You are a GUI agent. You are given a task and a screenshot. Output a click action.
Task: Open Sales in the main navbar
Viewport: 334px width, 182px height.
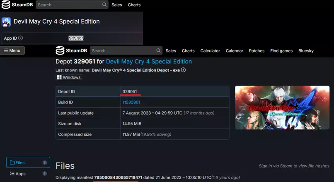(171, 51)
